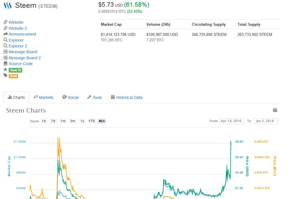Click the Price (BTC) axis label
The image size is (293, 199).
point(275,166)
